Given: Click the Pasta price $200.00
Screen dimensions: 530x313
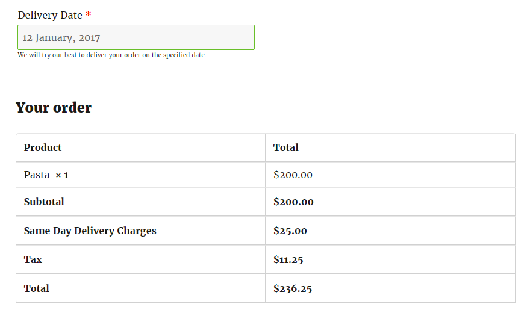Looking at the screenshot, I should coord(293,175).
